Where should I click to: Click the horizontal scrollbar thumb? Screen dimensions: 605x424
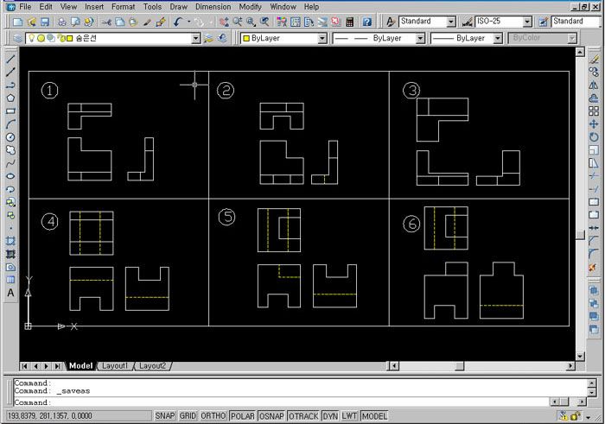(x=459, y=366)
